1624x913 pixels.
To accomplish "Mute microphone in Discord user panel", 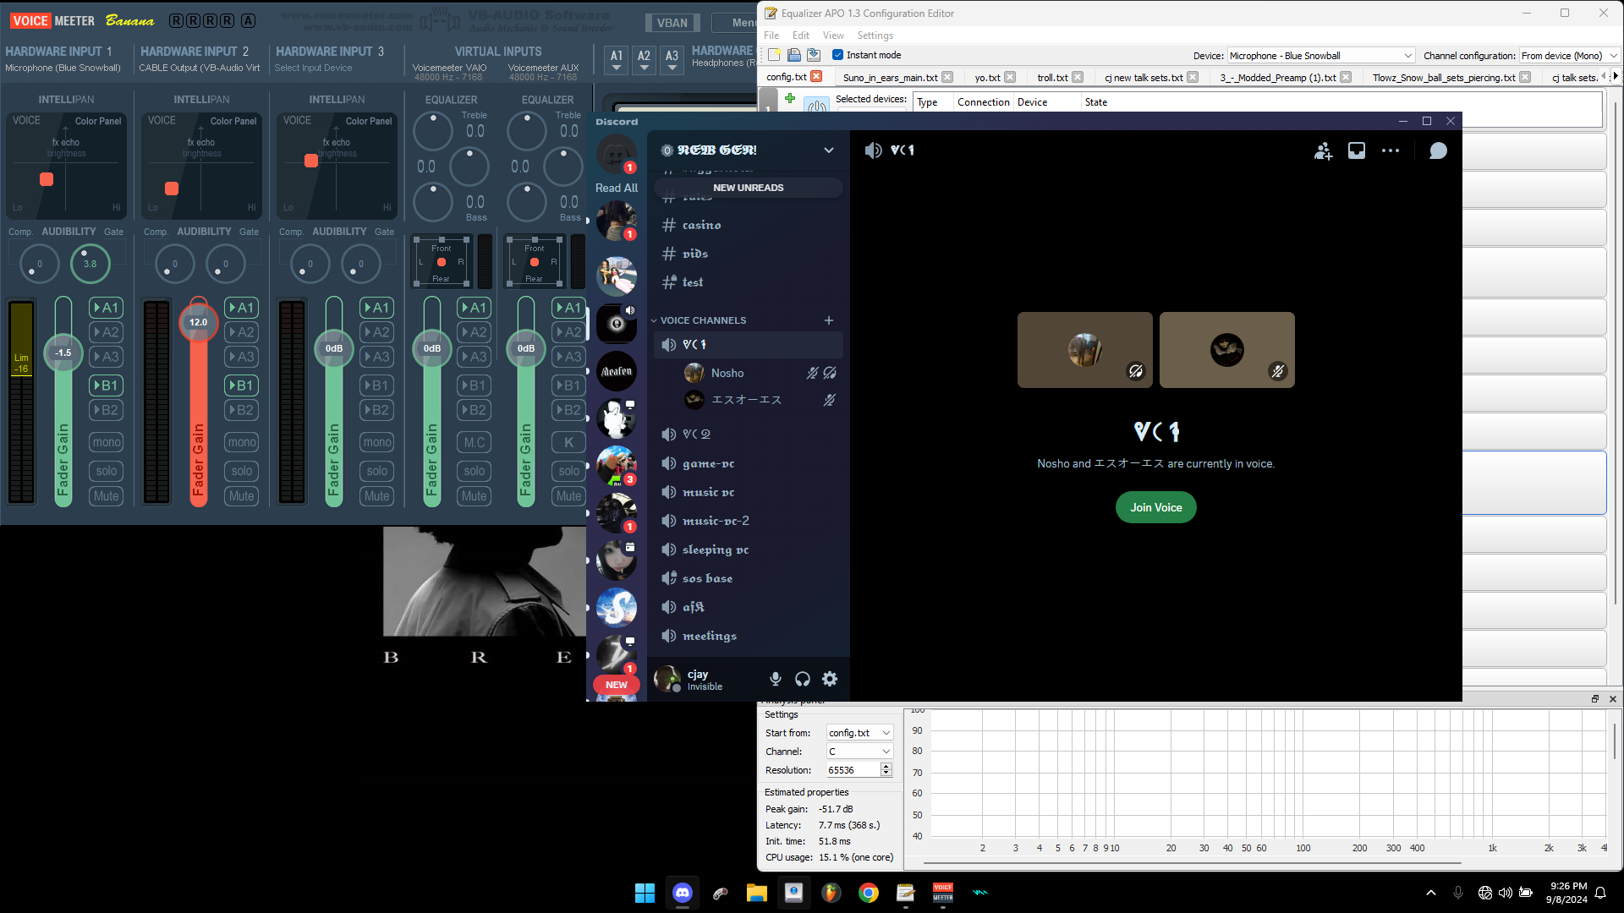I will [x=775, y=679].
